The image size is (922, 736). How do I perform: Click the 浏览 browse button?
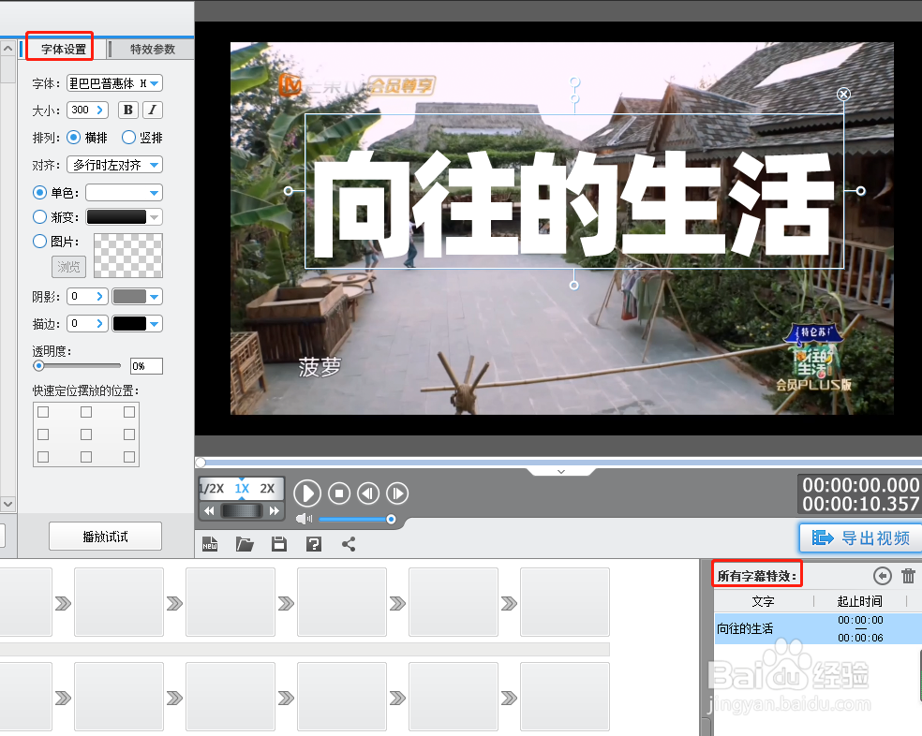coord(68,267)
